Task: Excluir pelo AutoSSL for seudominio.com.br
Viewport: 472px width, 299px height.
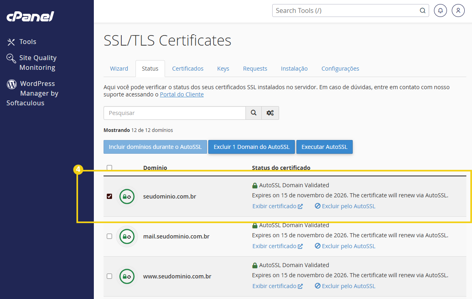Action: [x=345, y=206]
